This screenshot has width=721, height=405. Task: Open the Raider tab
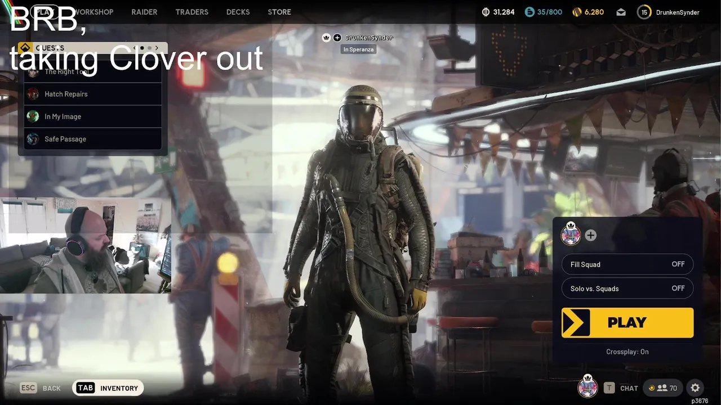click(144, 12)
